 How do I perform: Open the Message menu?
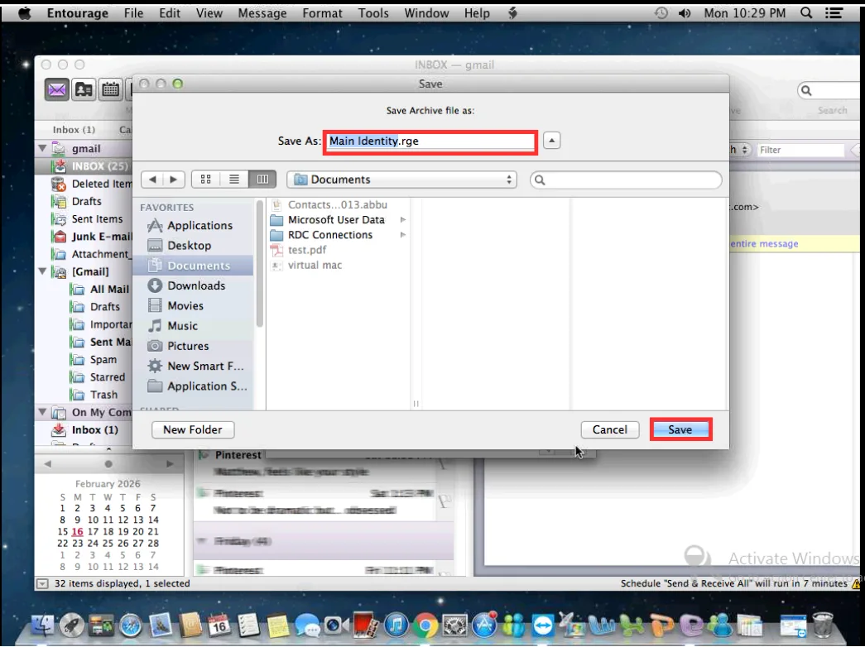(262, 13)
